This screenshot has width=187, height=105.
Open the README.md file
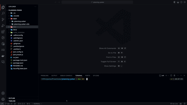22,66
